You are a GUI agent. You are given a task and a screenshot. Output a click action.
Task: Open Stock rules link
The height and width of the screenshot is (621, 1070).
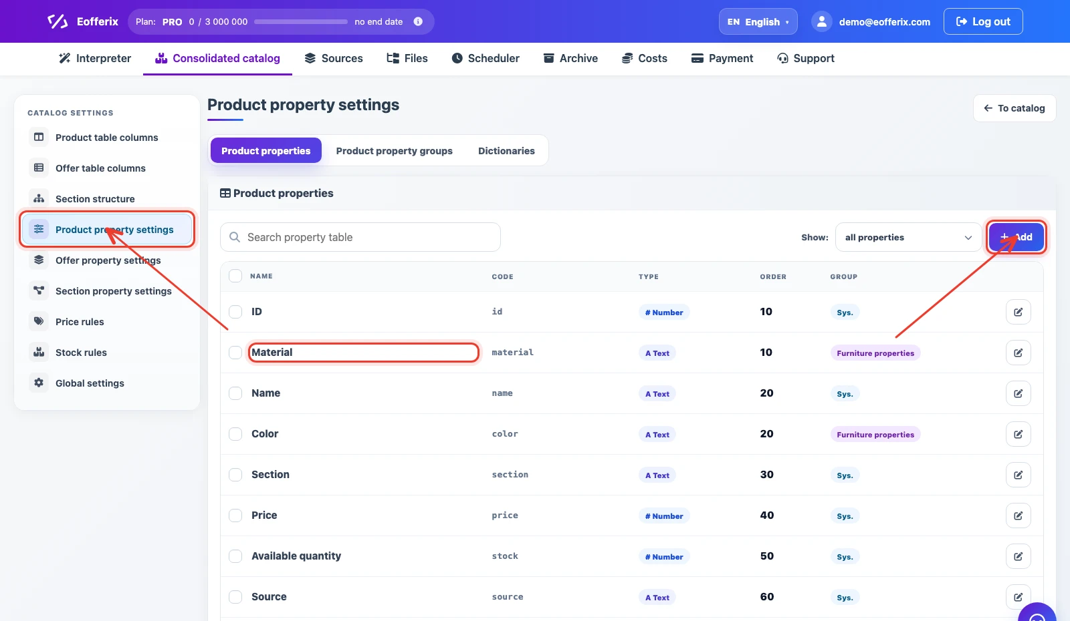coord(81,353)
